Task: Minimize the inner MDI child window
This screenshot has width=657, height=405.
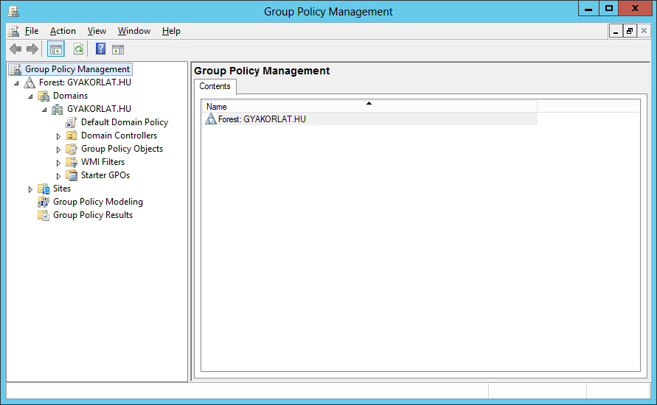Action: (x=616, y=31)
